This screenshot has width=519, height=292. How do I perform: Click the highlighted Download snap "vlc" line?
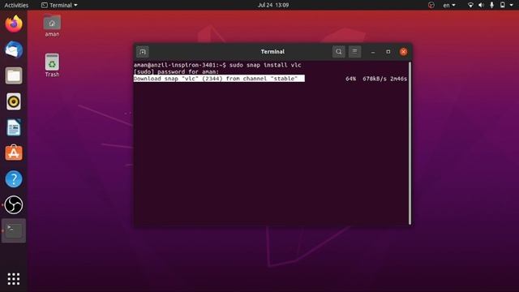pyautogui.click(x=219, y=79)
